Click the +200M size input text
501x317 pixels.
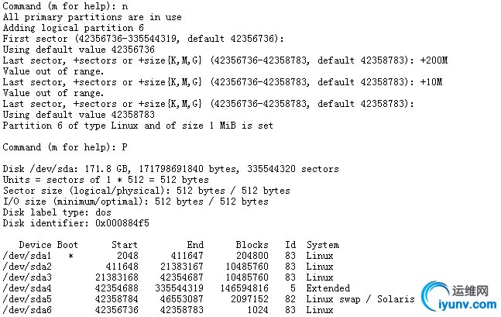tap(434, 60)
